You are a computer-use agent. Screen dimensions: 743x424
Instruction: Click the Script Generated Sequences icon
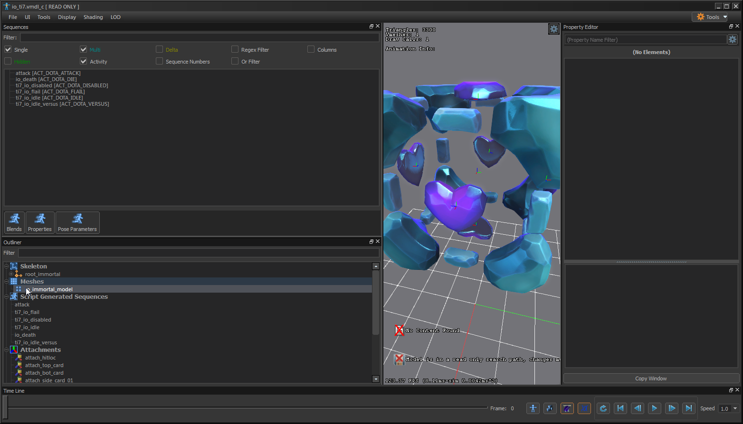click(14, 297)
